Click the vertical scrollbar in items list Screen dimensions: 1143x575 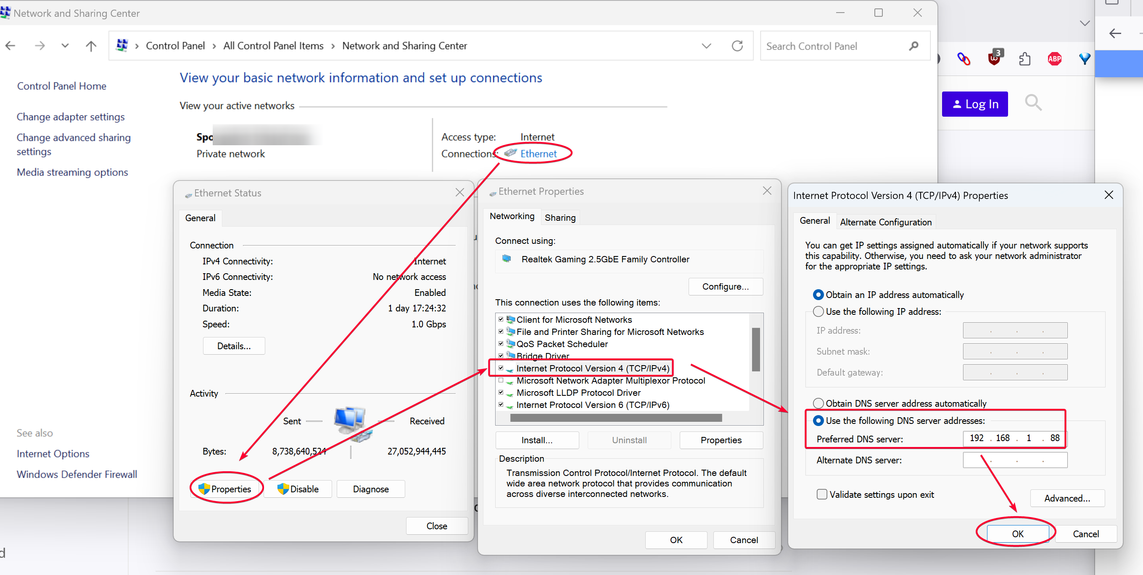[756, 350]
